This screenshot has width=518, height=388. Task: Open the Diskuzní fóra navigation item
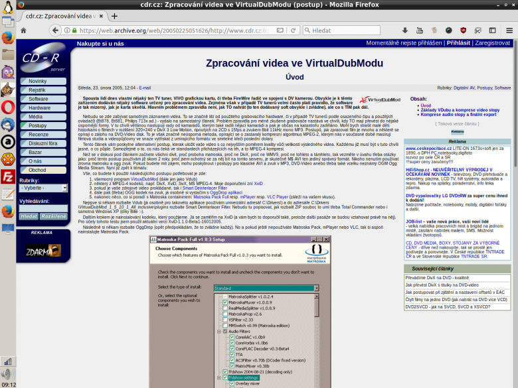click(43, 143)
